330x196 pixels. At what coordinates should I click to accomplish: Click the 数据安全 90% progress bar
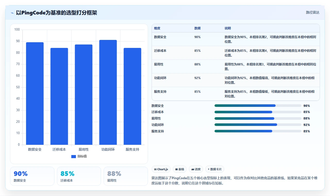coord(258,106)
